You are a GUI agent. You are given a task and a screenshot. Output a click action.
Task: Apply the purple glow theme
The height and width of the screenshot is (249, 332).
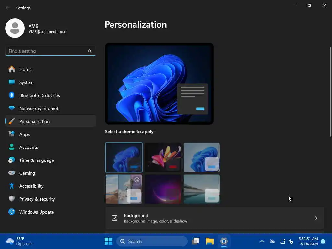[x=163, y=189]
